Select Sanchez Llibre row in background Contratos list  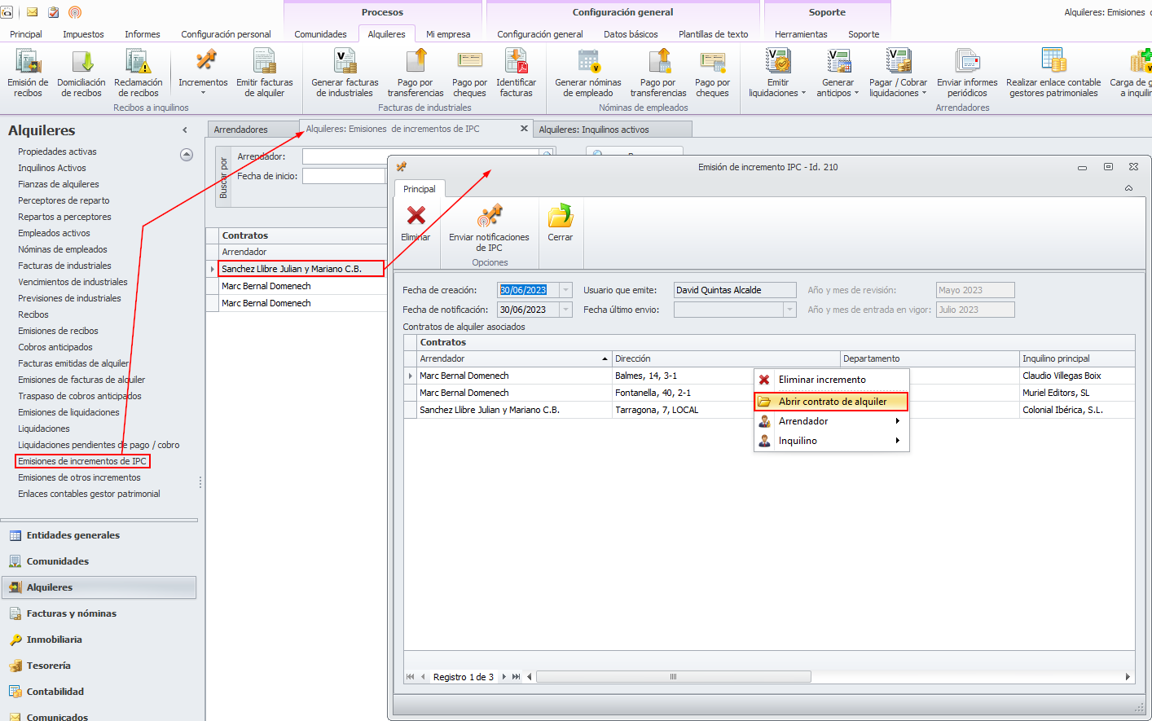pyautogui.click(x=301, y=269)
